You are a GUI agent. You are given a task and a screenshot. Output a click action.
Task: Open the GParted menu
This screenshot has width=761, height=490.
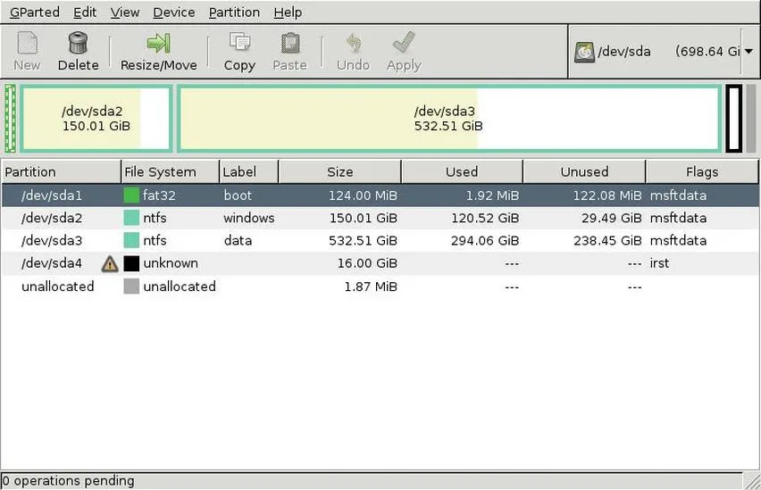[35, 12]
